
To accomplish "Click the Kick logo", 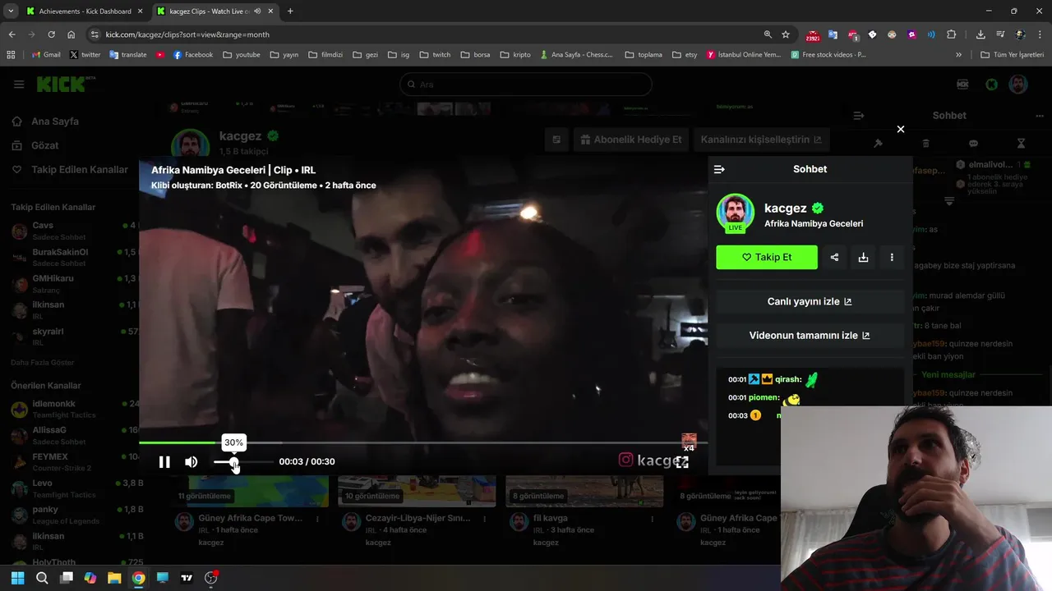I will [x=64, y=85].
